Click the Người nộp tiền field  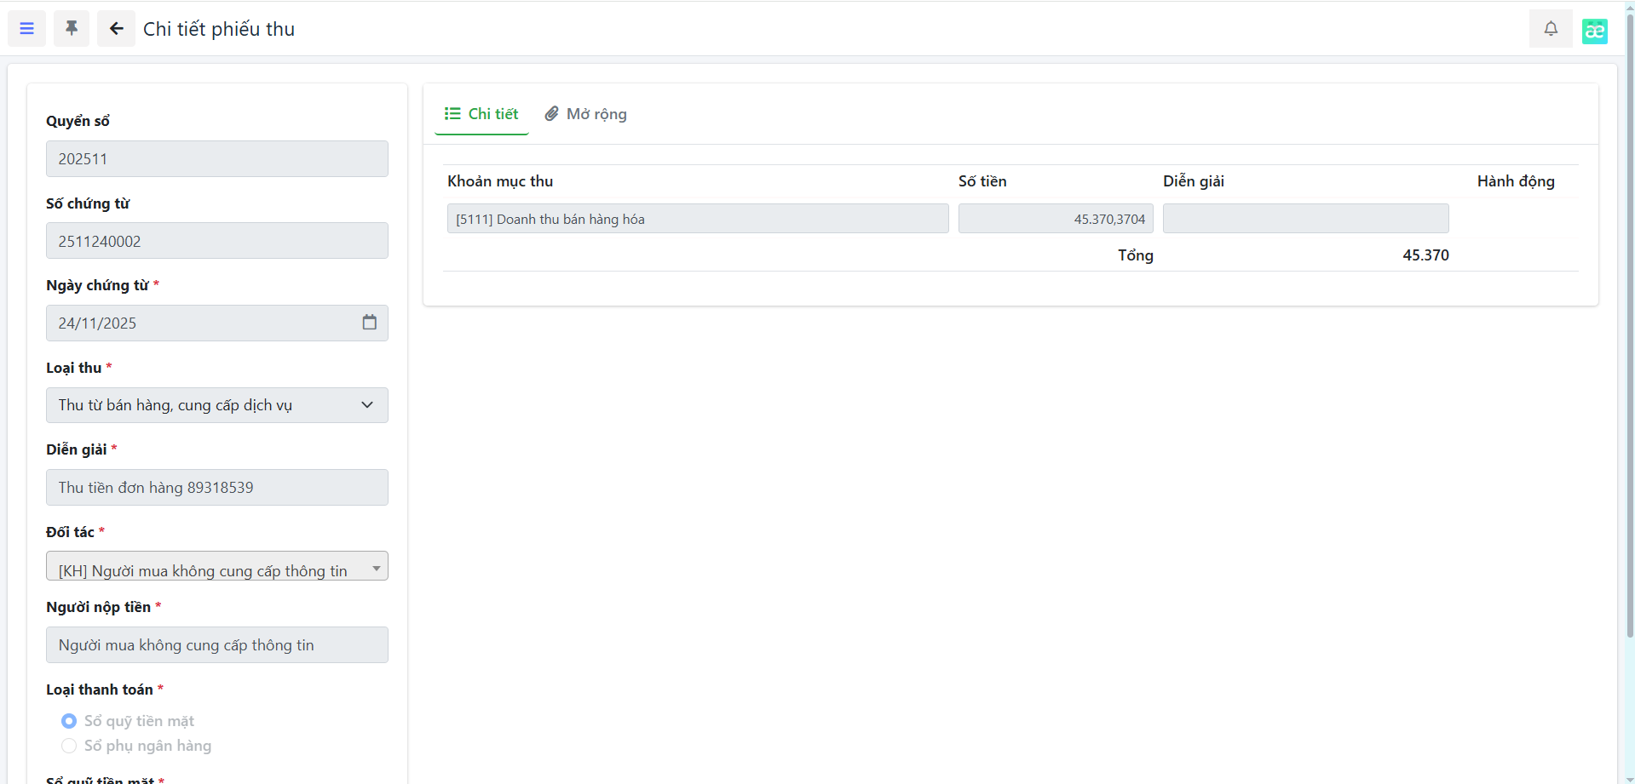216,645
